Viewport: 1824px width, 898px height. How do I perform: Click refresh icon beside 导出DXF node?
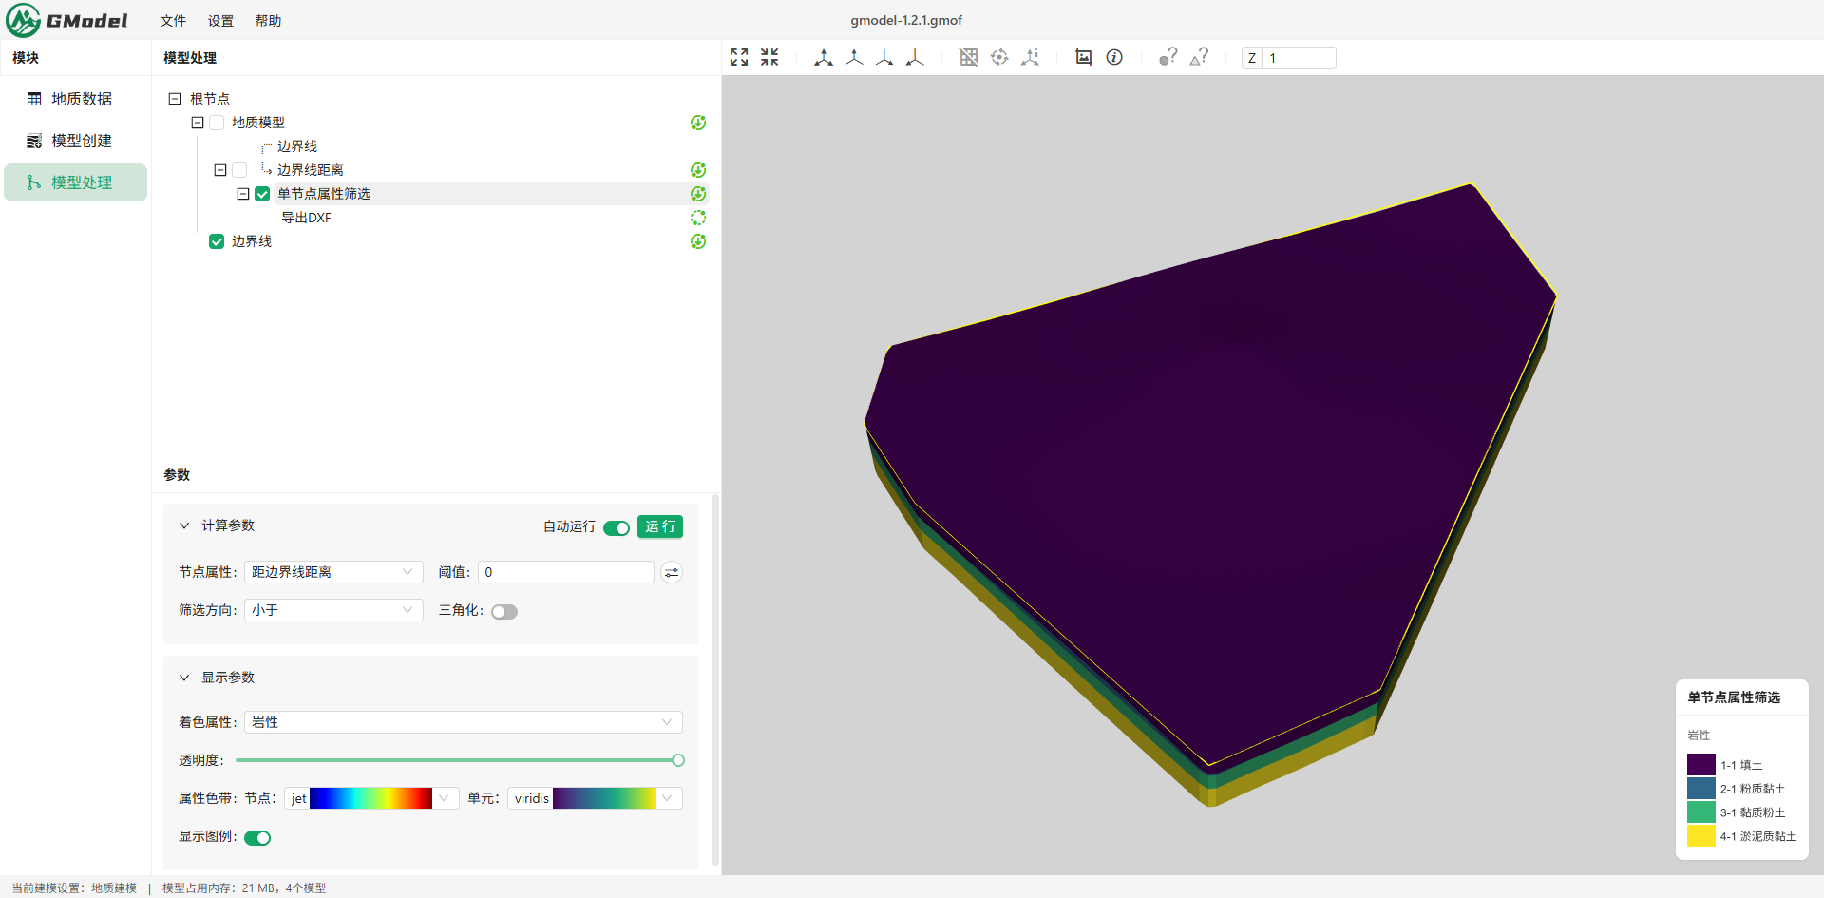[698, 218]
